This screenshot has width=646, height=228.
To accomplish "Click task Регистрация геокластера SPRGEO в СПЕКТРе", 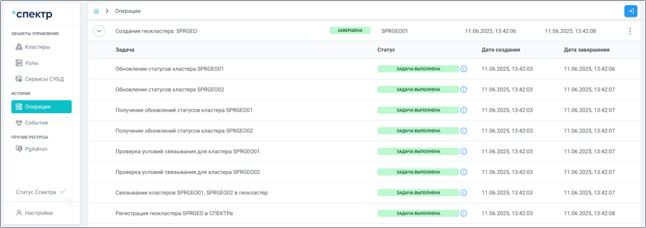I will tap(174, 213).
